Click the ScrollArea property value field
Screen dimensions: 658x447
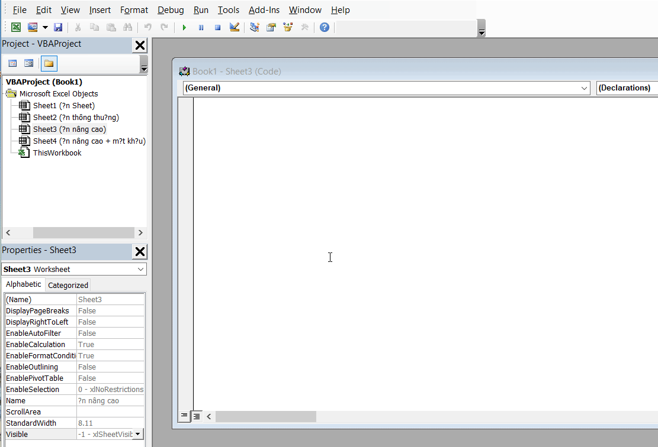click(110, 412)
